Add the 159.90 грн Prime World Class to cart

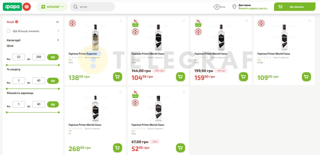[x=243, y=77]
